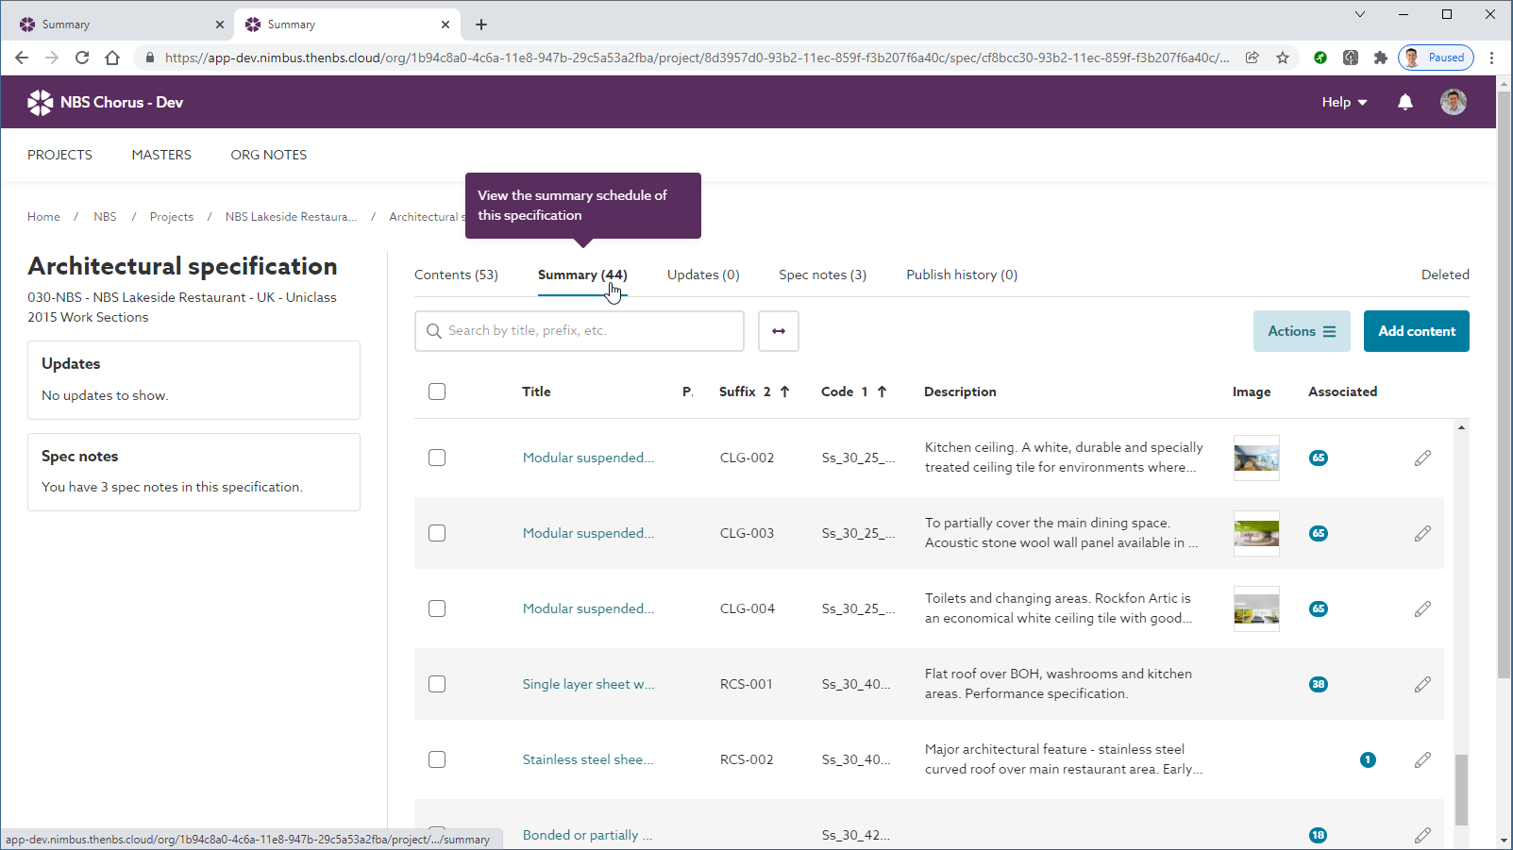Open the Publish history (0) tab
This screenshot has height=850, width=1513.
[962, 275]
